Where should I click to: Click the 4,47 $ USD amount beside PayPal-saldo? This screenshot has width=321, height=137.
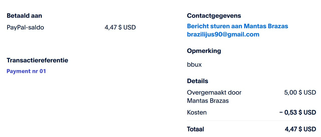click(x=120, y=27)
